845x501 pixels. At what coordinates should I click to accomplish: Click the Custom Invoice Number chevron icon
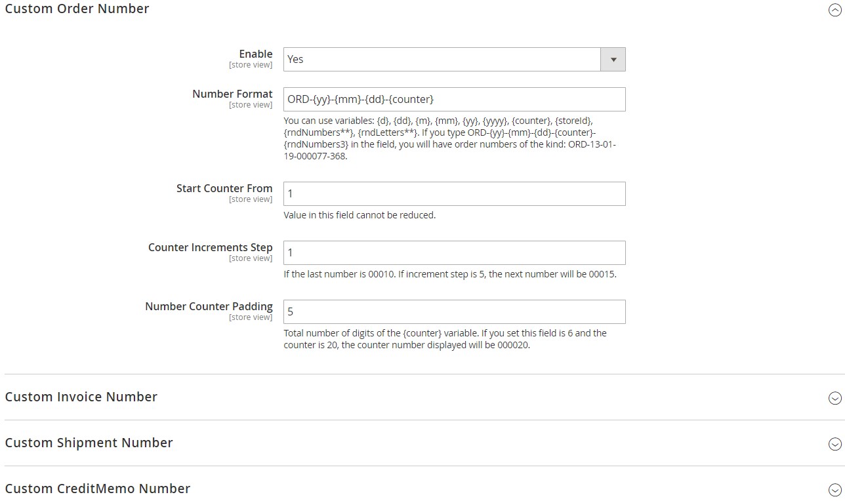835,398
